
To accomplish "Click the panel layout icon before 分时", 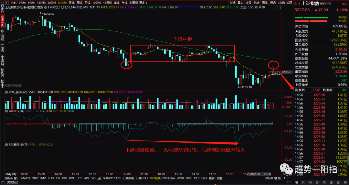I will [7, 3].
